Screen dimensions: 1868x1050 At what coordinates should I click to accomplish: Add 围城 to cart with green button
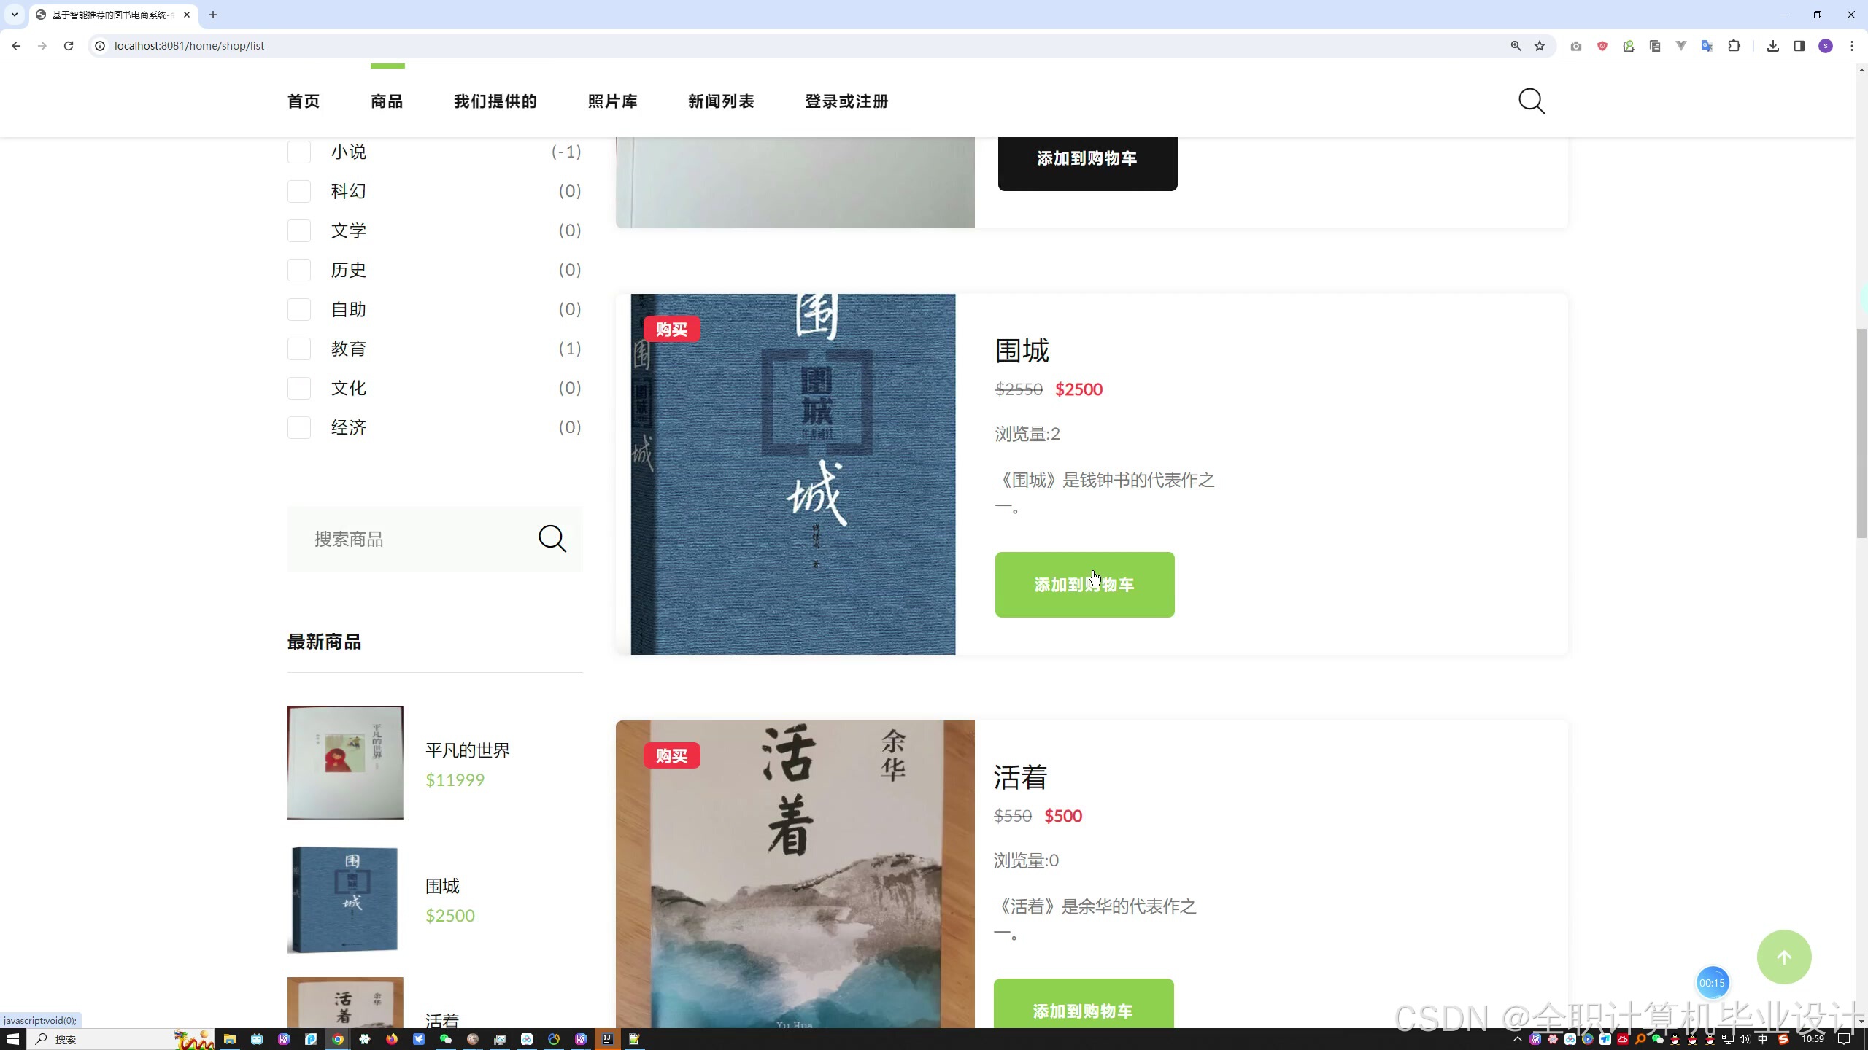point(1084,585)
